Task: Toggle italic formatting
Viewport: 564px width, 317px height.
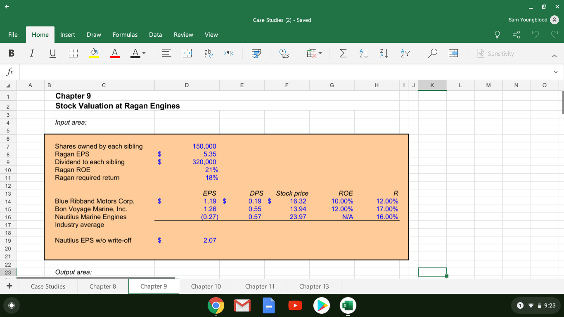Action: (32, 54)
